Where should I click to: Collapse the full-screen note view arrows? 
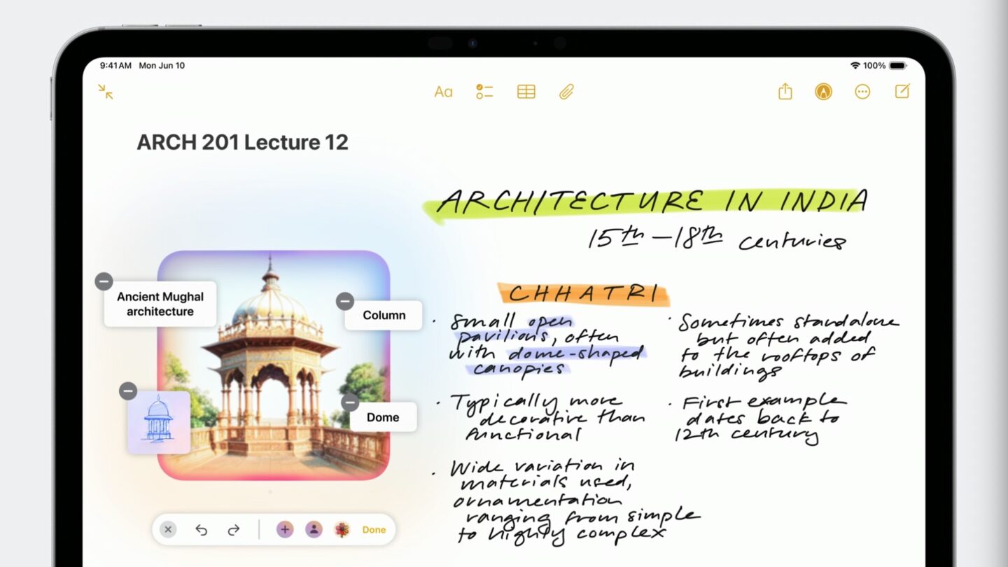click(106, 92)
